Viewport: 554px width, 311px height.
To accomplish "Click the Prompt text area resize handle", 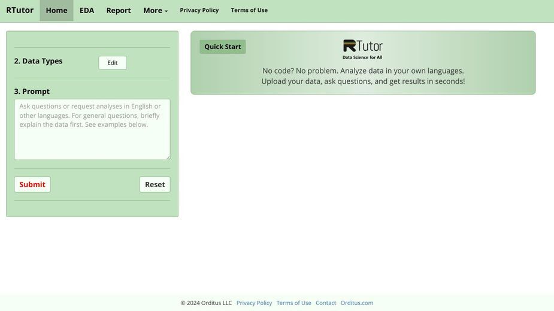I will (168, 157).
